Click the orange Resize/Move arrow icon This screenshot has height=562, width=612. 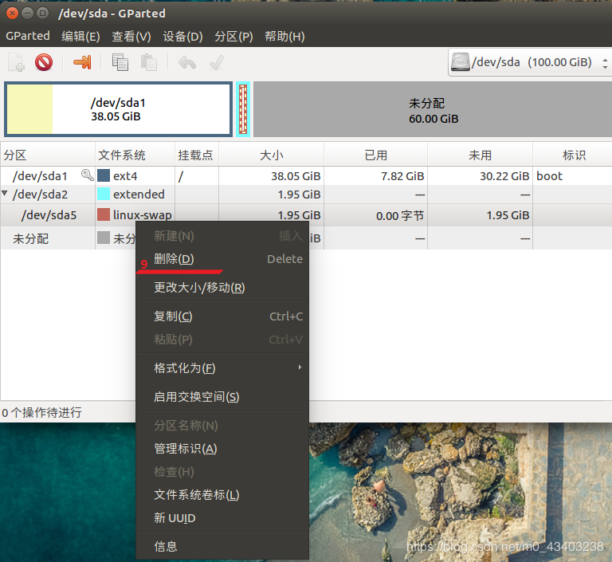[82, 62]
